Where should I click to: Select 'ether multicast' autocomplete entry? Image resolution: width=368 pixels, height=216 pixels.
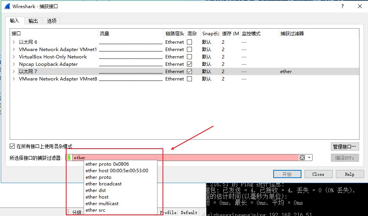102,203
